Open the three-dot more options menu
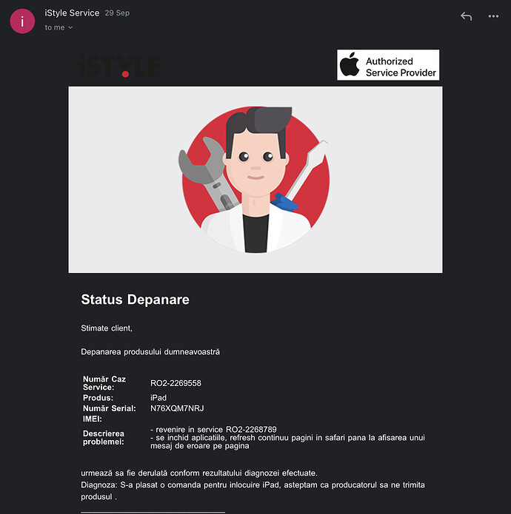This screenshot has width=511, height=514. pyautogui.click(x=493, y=16)
